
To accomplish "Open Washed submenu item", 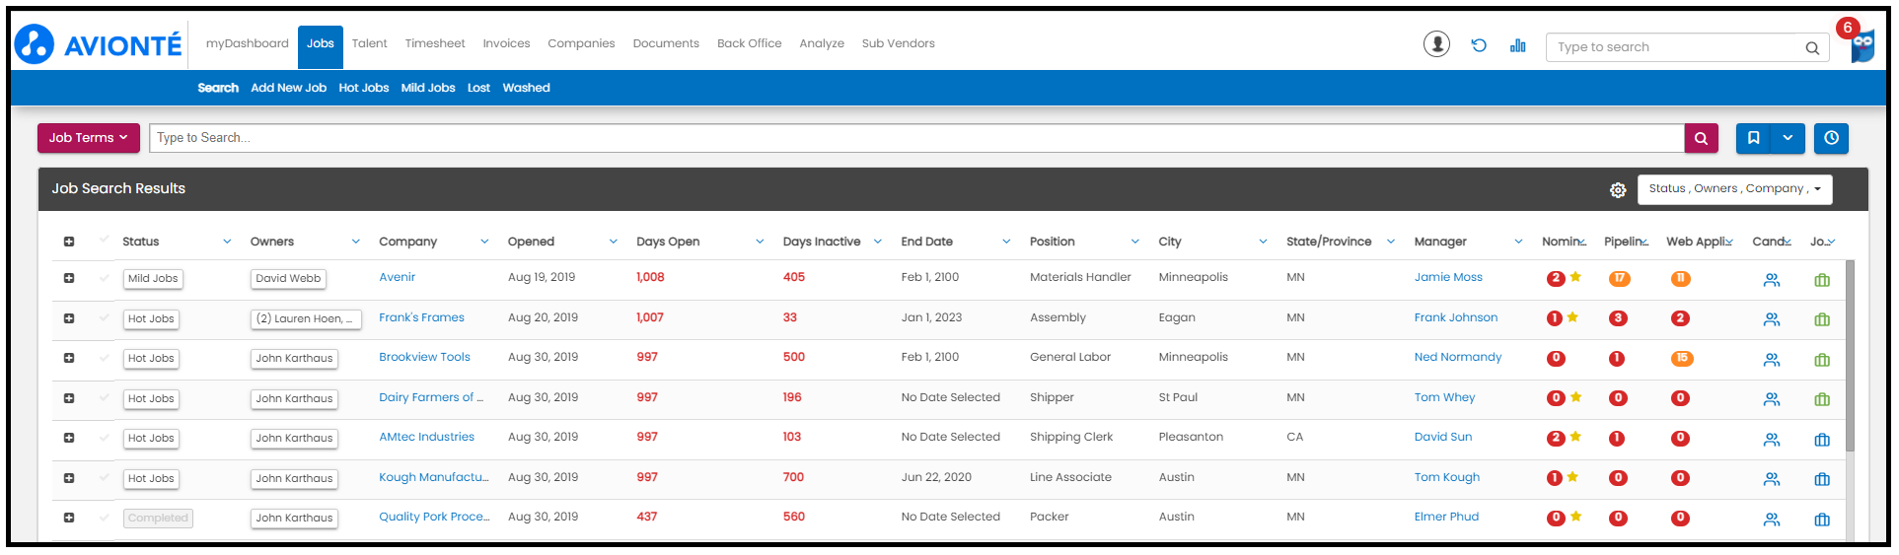I will [526, 88].
